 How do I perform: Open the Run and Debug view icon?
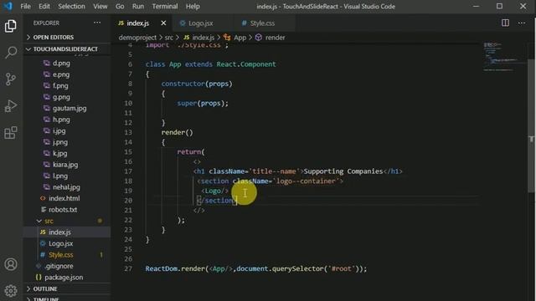tap(11, 106)
